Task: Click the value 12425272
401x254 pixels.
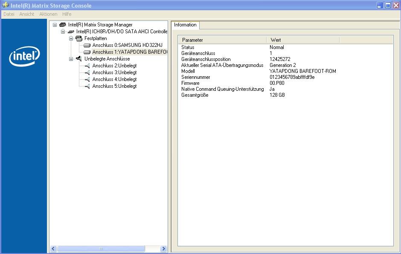Action: 280,59
